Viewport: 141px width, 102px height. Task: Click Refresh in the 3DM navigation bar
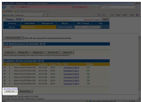[12, 27]
